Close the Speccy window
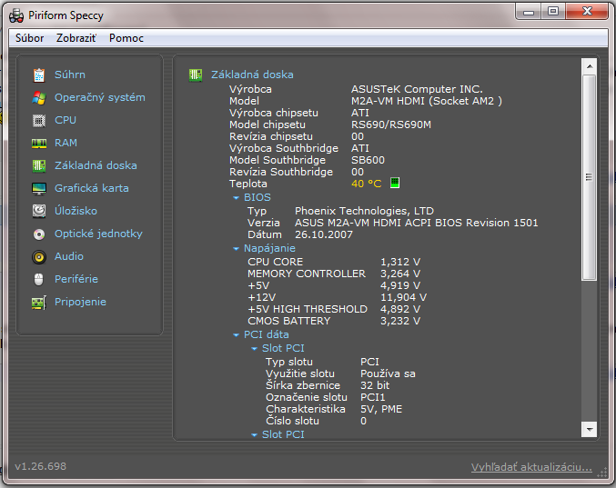The image size is (616, 488). 587,12
